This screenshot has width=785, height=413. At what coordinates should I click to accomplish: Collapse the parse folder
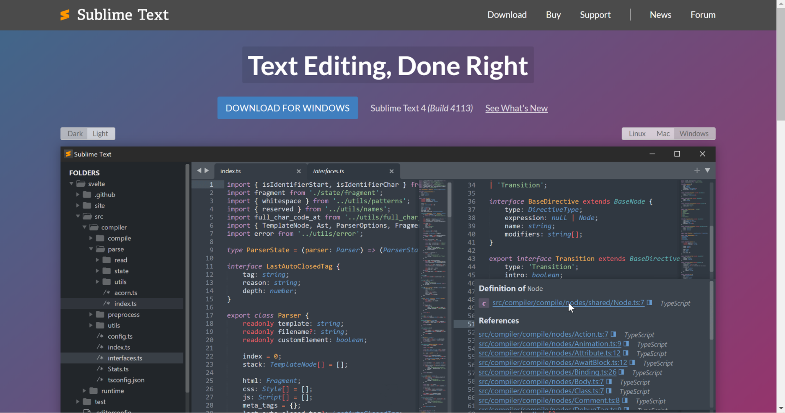(91, 249)
